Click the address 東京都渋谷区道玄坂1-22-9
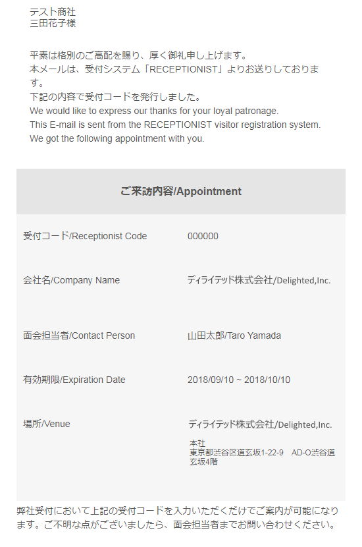Viewport: 362px width, 547px height. 236,453
